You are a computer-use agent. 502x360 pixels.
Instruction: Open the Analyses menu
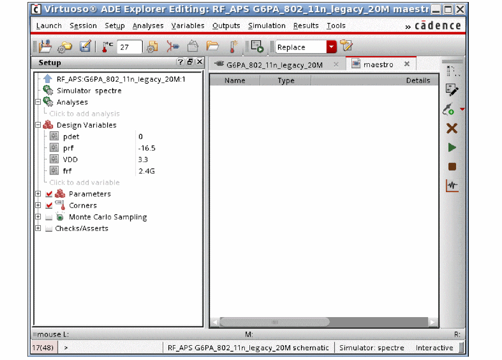click(148, 26)
